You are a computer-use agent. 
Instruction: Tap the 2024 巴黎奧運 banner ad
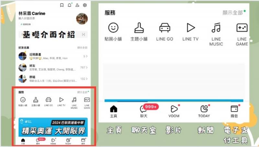(x=53, y=127)
